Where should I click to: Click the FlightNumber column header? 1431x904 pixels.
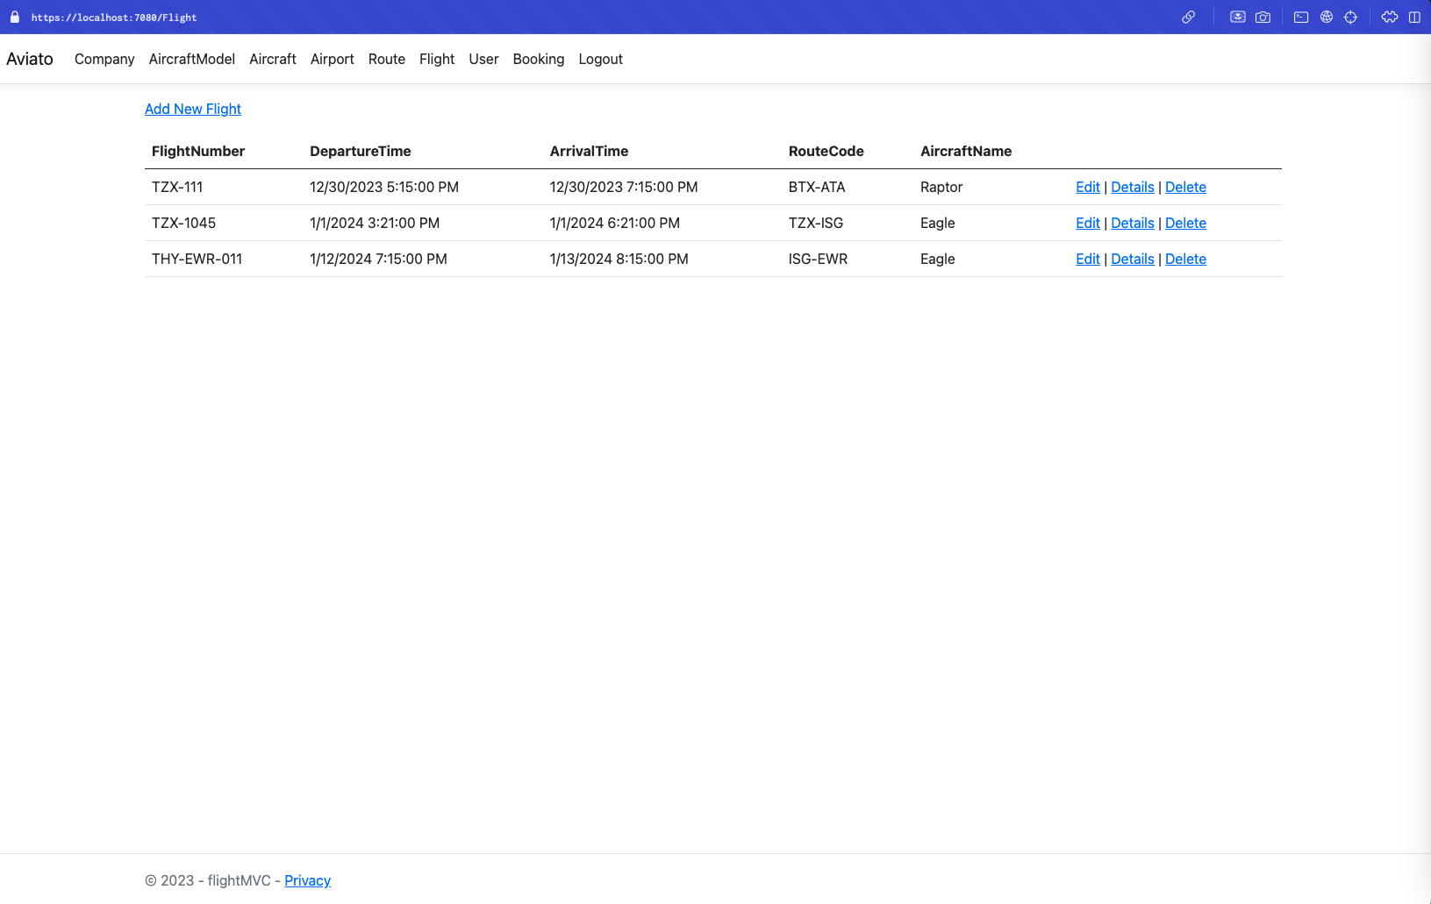tap(198, 151)
